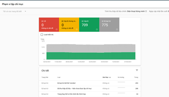Click the Phạm vi lập chỉ mục title
Image resolution: width=169 pixels, height=97 pixels.
click(x=13, y=4)
